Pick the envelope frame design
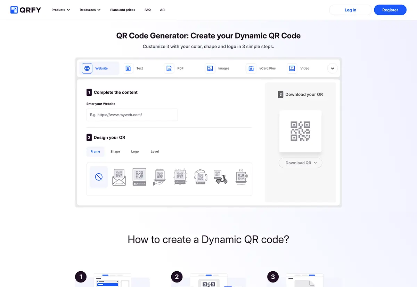Viewport: 417px width, 287px height. (119, 177)
